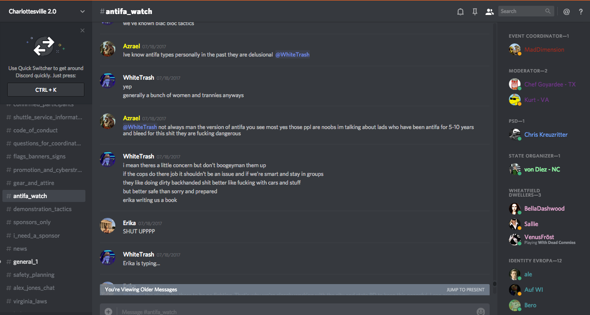Click the attach file plus button

pos(108,312)
